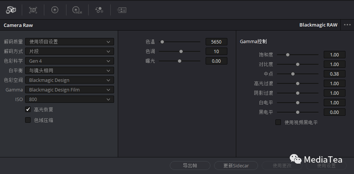
Task: Click the Blackmagic RAW label
Action: point(318,25)
